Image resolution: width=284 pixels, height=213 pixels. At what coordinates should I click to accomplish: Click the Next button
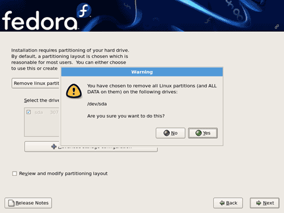tap(265, 203)
